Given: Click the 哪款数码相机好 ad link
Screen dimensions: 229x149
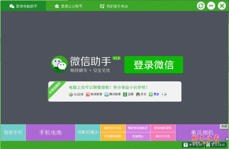Looking at the screenshot, I should 138,128.
